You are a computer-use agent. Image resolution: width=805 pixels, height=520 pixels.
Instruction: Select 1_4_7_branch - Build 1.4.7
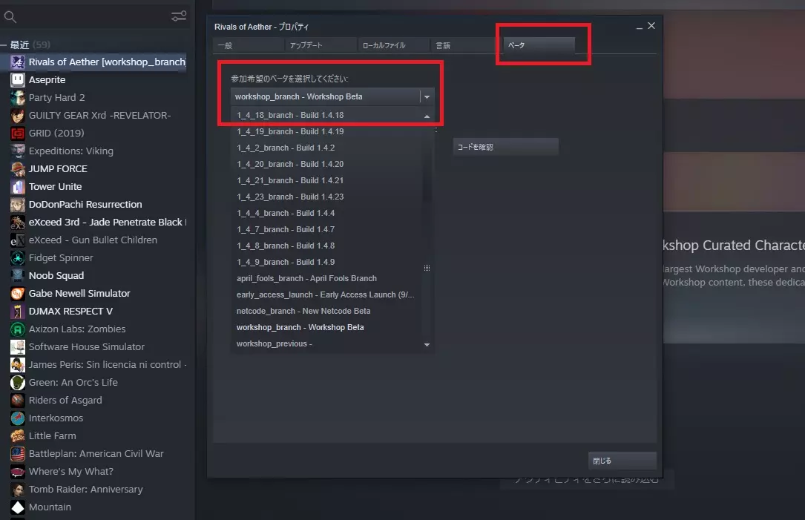326,229
